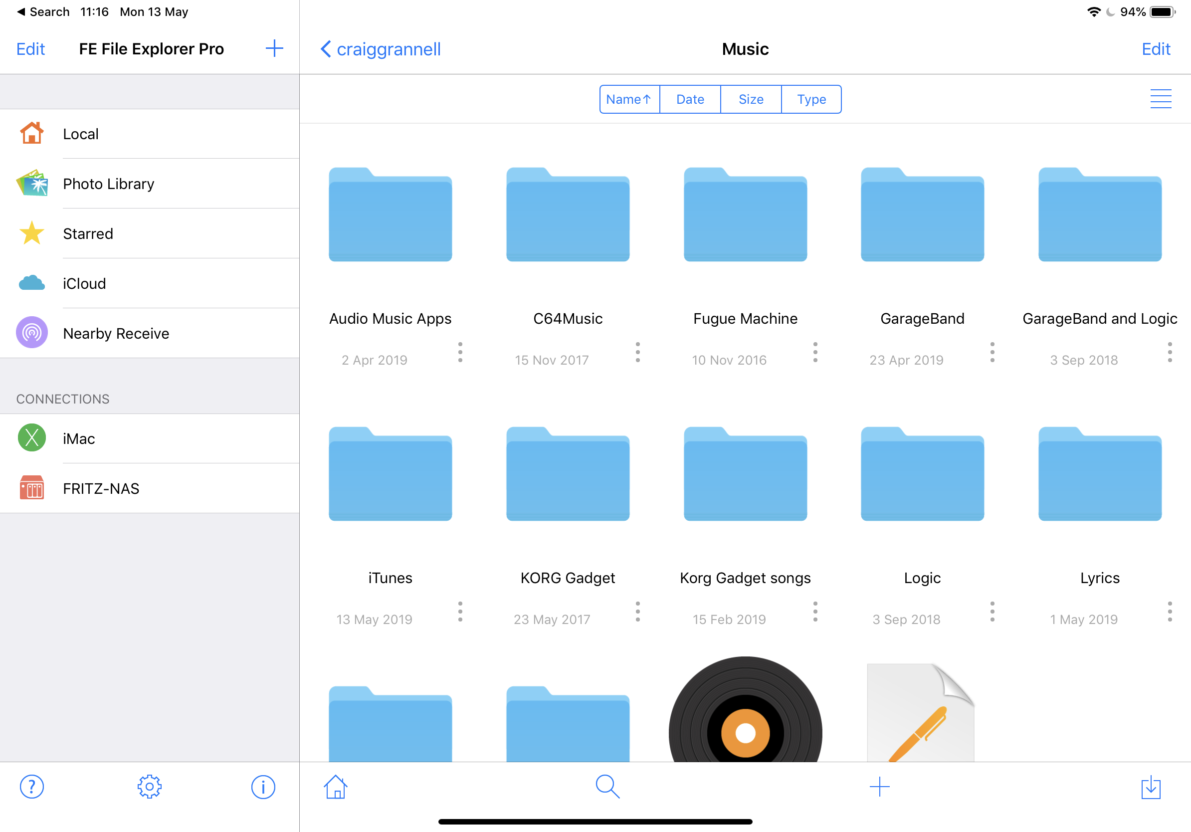The image size is (1191, 832).
Task: Show more options for iTunes folder
Action: coord(460,612)
